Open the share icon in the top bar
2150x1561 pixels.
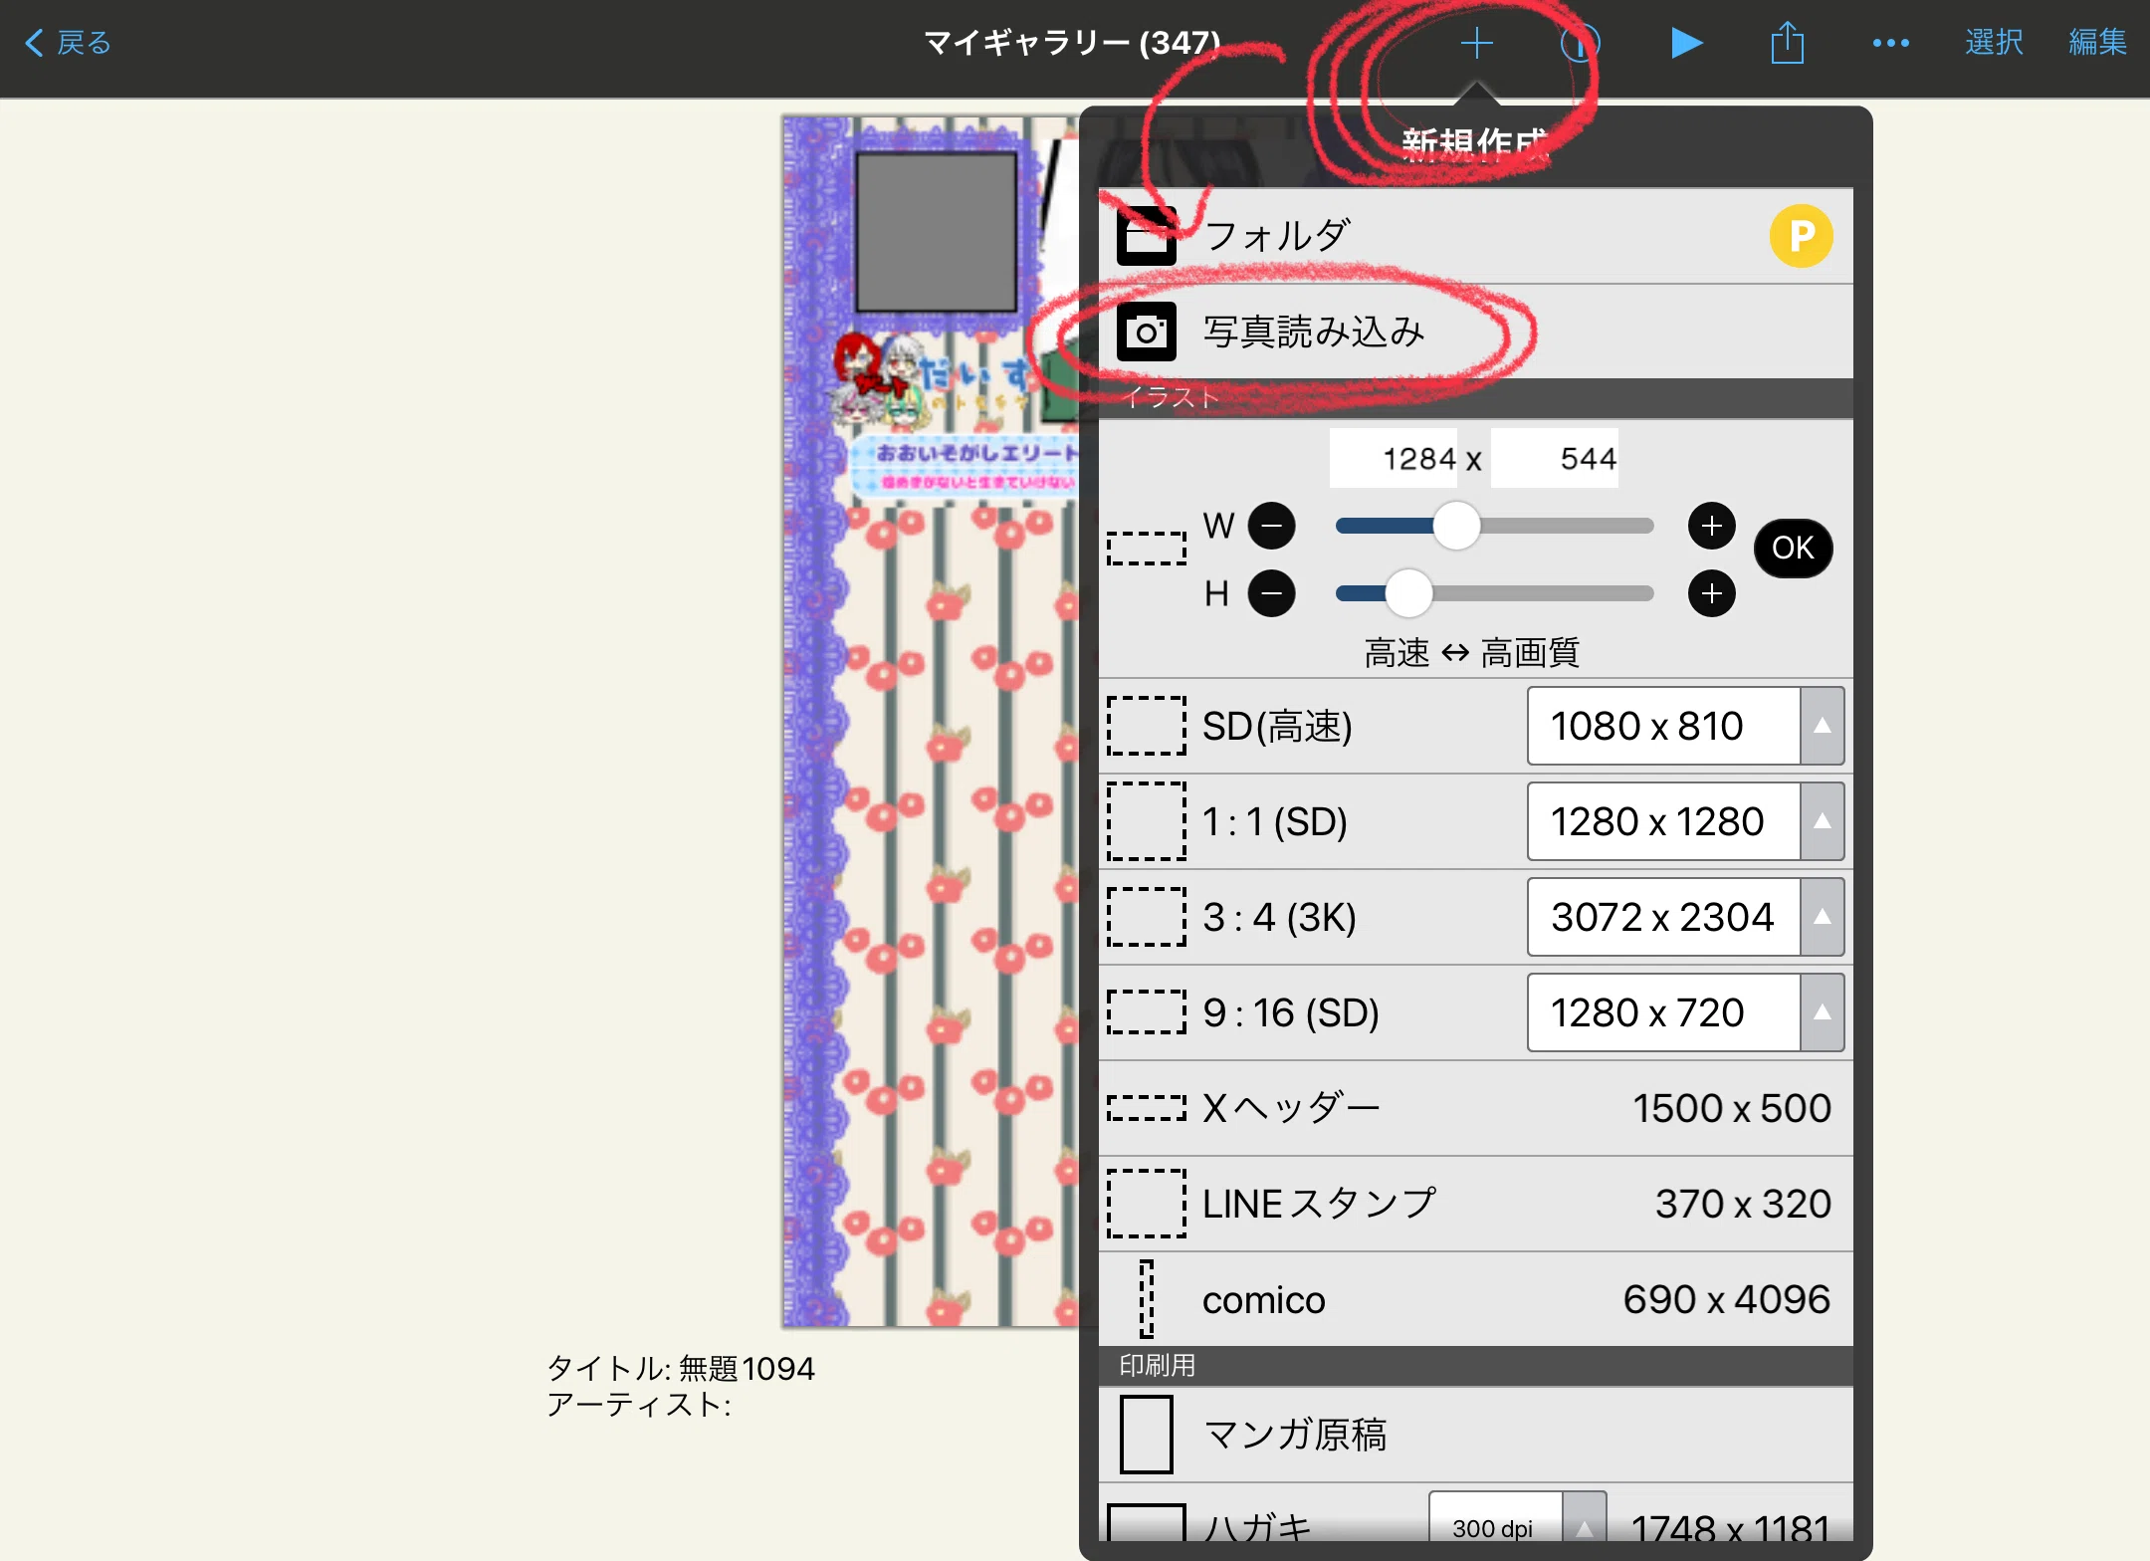[x=1788, y=43]
